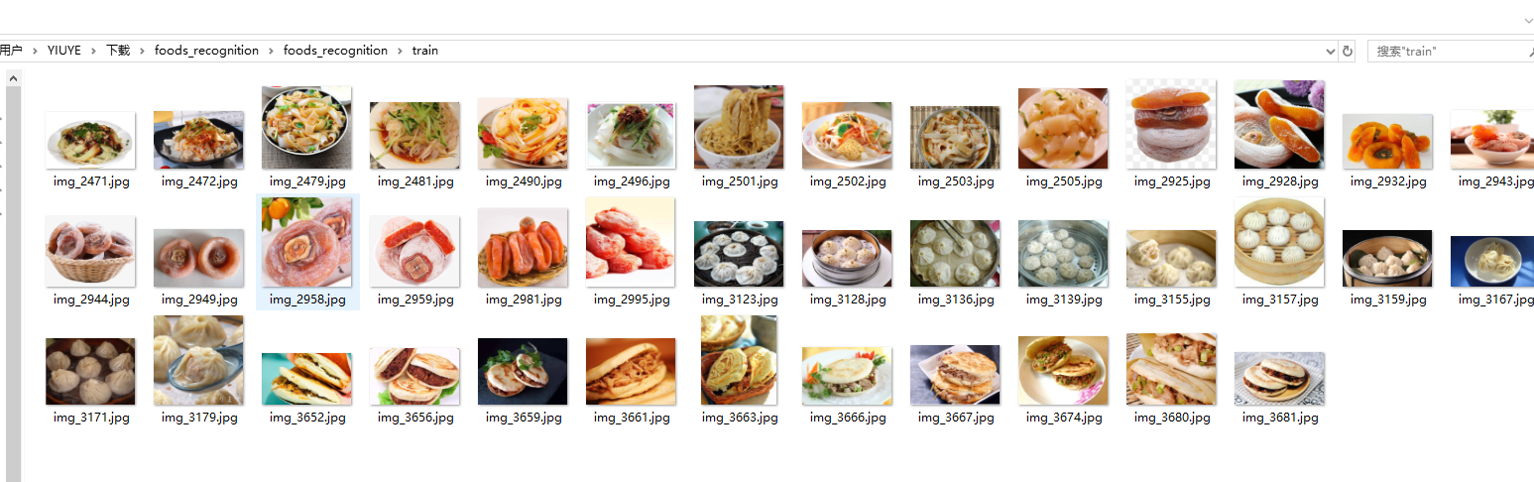Select the img_3157.jpg steamer image
The width and height of the screenshot is (1534, 482).
(1279, 242)
